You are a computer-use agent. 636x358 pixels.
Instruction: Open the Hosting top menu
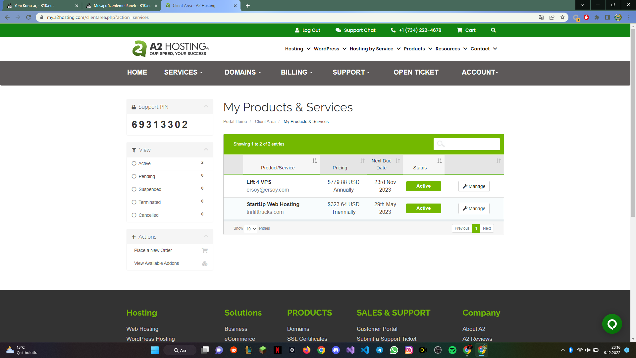point(298,49)
